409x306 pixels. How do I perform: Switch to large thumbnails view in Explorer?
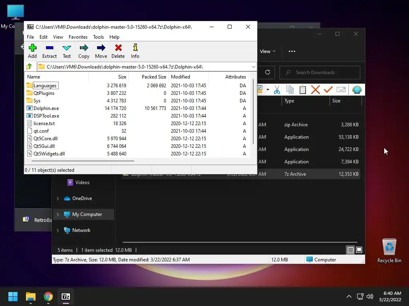pos(359,250)
